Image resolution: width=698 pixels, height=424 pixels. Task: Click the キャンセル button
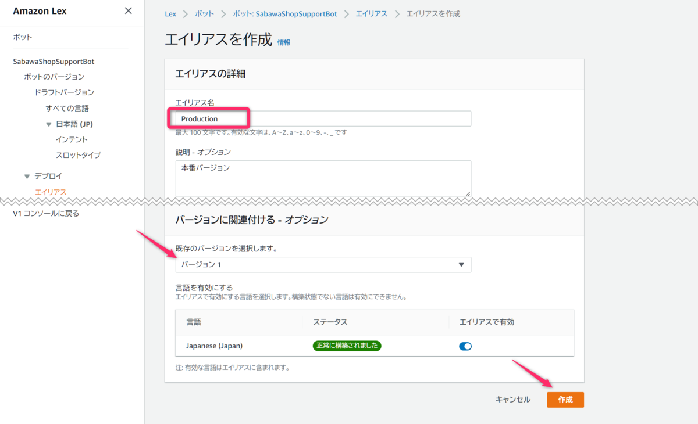[x=513, y=400]
